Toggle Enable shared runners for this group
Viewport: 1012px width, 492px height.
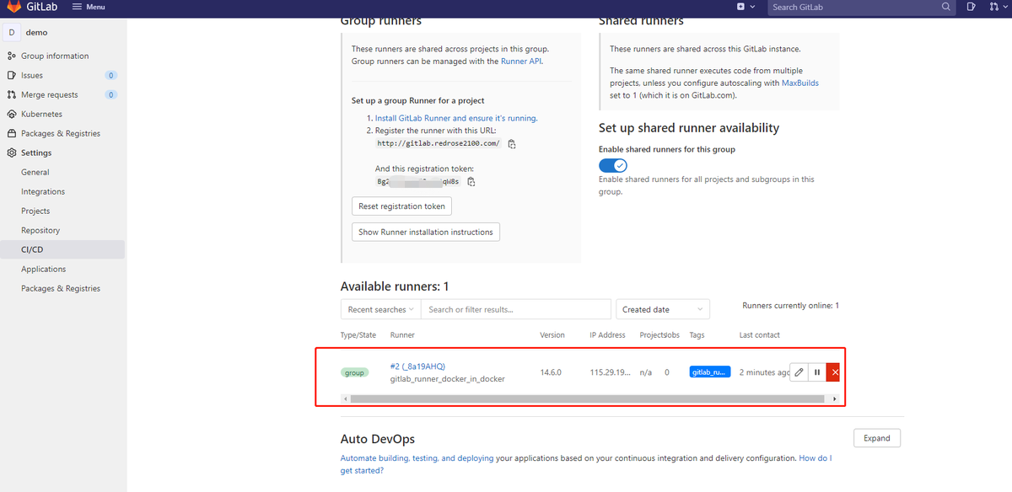(x=613, y=165)
